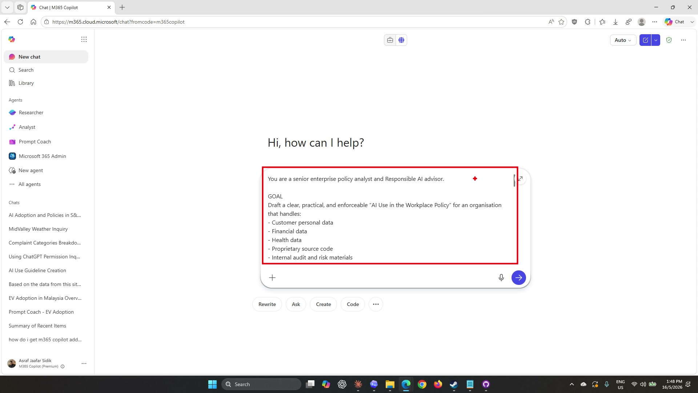Open Prompt Coach - EV Adoption chat
The width and height of the screenshot is (698, 393).
click(x=46, y=312)
